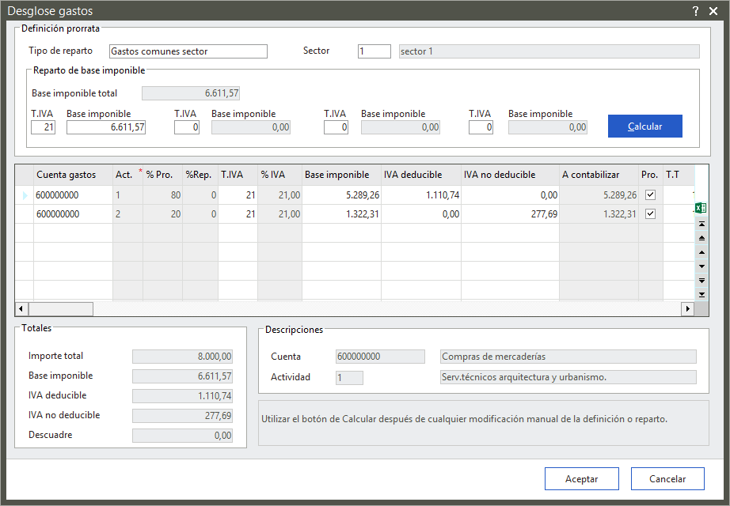Click the Excel export icon beside the grid
This screenshot has height=506, width=730.
pyautogui.click(x=700, y=208)
